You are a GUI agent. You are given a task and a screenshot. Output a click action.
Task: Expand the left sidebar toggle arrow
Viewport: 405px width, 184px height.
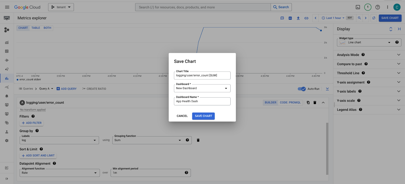click(7, 179)
